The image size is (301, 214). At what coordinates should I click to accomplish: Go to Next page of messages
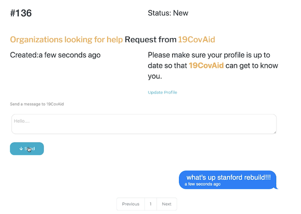[x=167, y=204]
